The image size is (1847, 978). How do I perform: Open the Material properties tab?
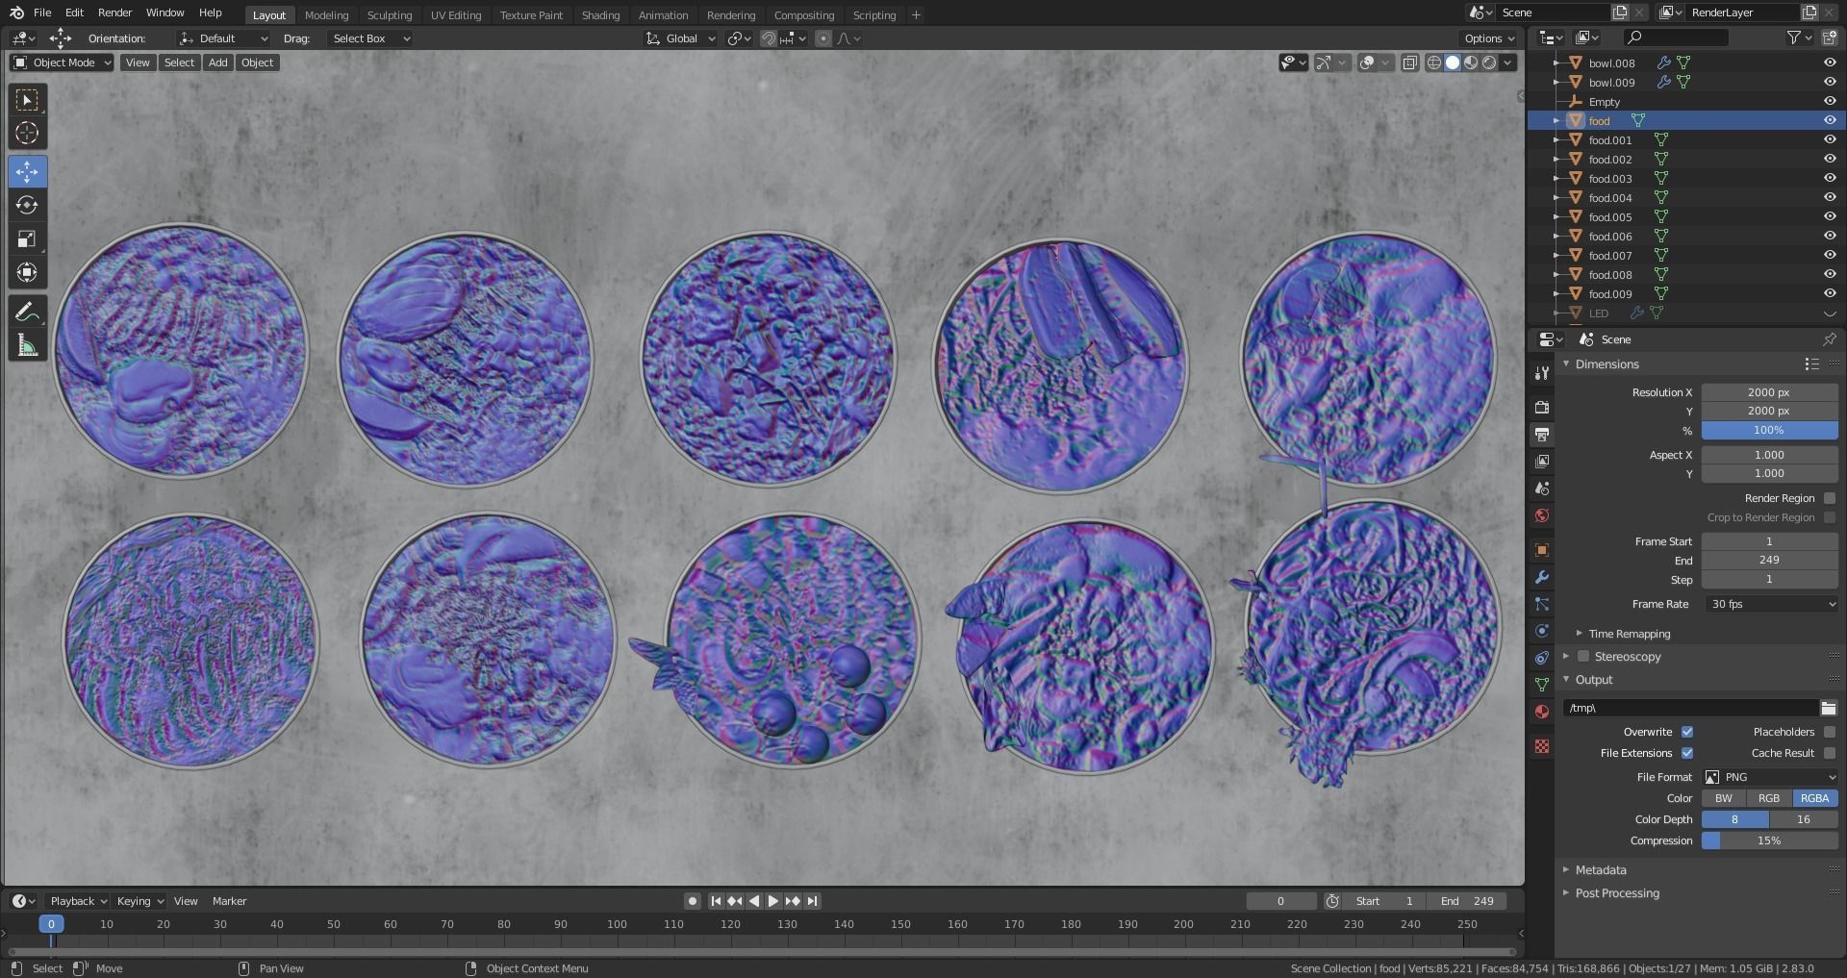click(x=1542, y=712)
